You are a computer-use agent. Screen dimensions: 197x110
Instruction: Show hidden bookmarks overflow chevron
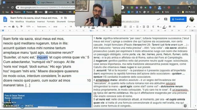click(178, 12)
